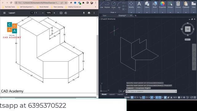Open the Block panel
The height and width of the screenshot is (111, 197).
coord(155,5)
